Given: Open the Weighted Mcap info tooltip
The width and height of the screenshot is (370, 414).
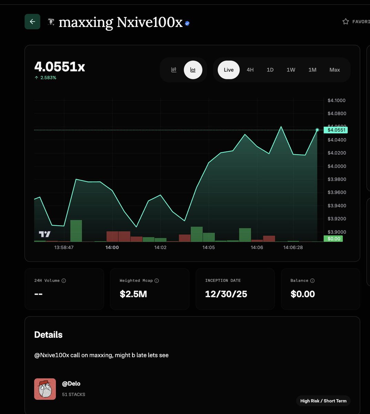Looking at the screenshot, I should click(157, 280).
